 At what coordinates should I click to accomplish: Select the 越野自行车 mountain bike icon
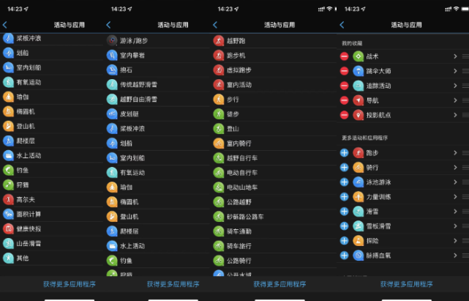click(219, 158)
